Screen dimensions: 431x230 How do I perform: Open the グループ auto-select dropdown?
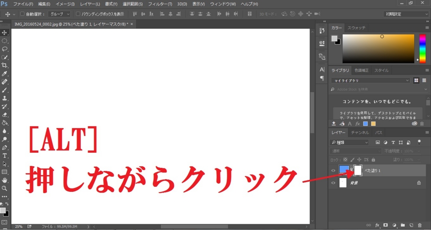[x=59, y=14]
